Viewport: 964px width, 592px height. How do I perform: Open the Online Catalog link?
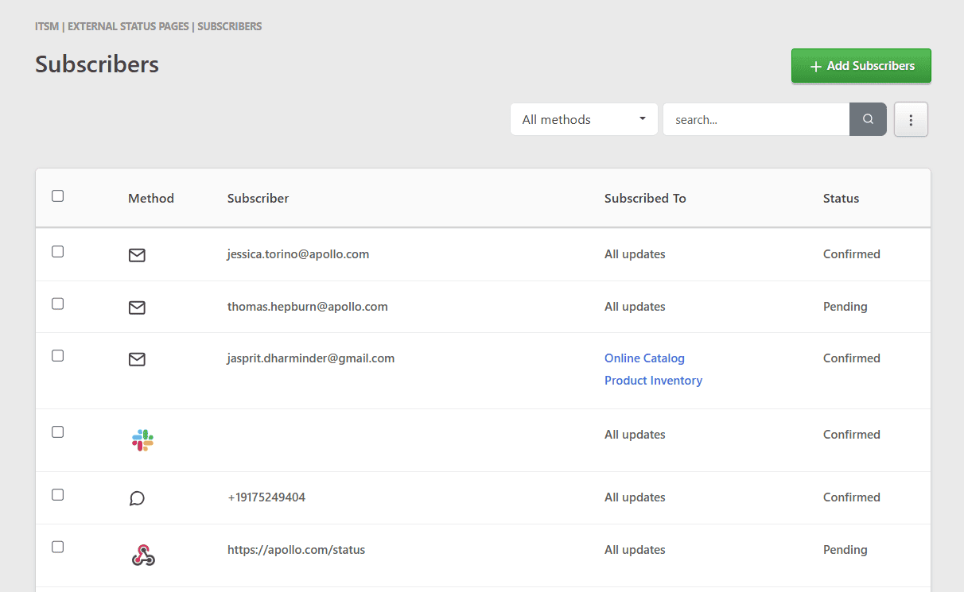pyautogui.click(x=644, y=358)
